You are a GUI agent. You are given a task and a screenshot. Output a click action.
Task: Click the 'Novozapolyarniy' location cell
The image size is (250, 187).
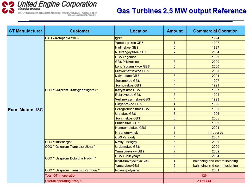139,170
